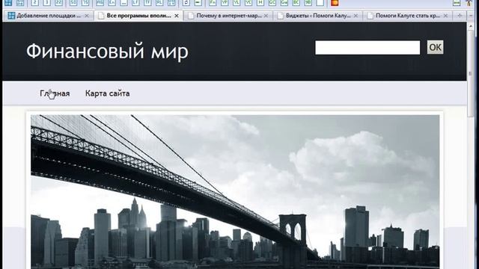Switch to the "Виджеты ‹ Помоги Калу..." tab
479x269 pixels.
pos(318,16)
